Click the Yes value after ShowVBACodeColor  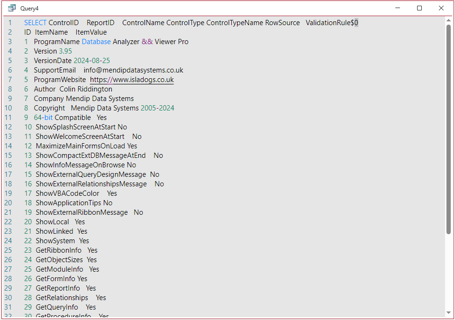pyautogui.click(x=112, y=193)
